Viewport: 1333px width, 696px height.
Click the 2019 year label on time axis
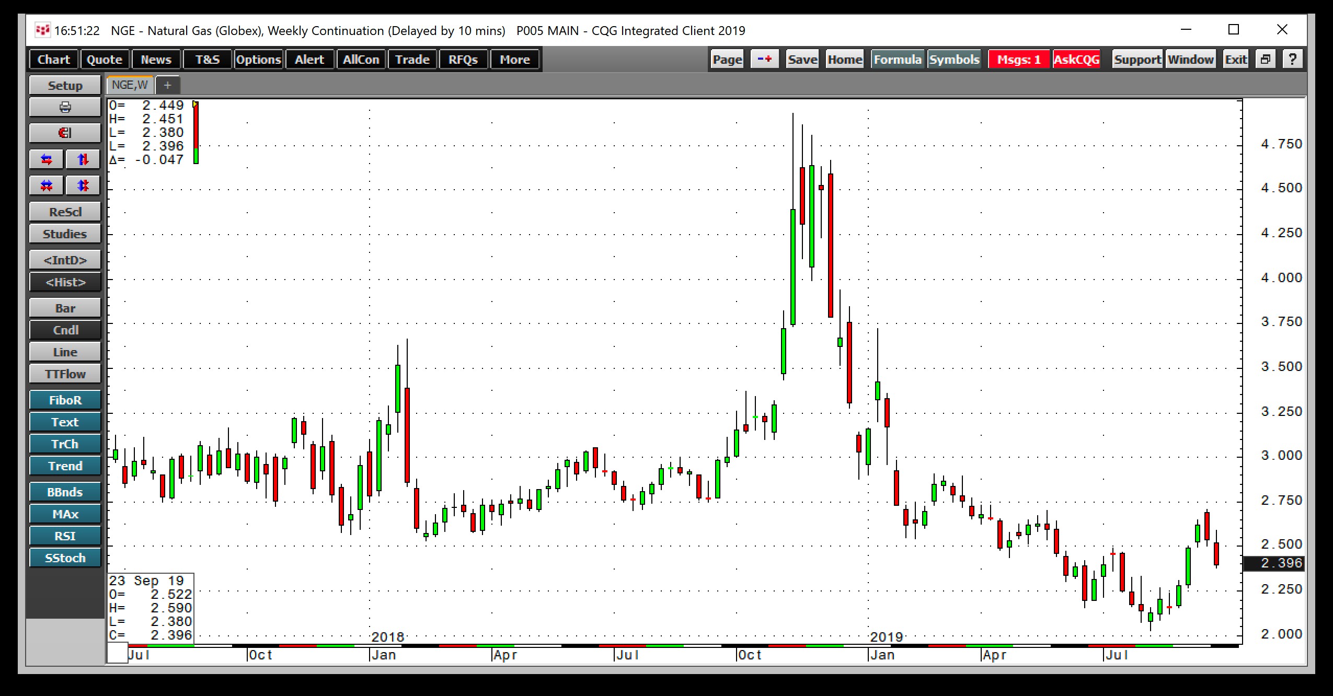886,637
